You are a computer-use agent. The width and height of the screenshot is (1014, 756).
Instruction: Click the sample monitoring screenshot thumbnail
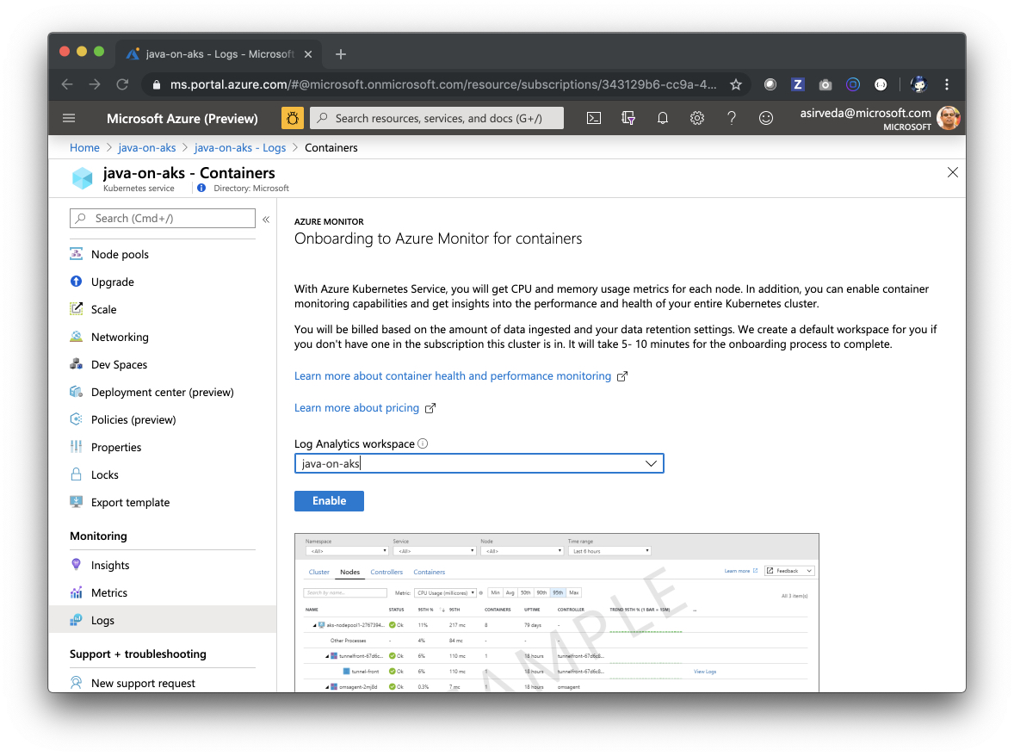(557, 612)
